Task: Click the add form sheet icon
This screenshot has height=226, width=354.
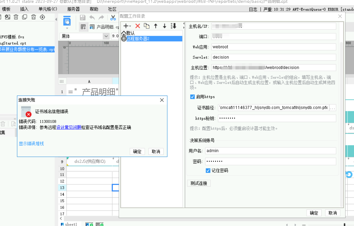Action: pos(99,224)
